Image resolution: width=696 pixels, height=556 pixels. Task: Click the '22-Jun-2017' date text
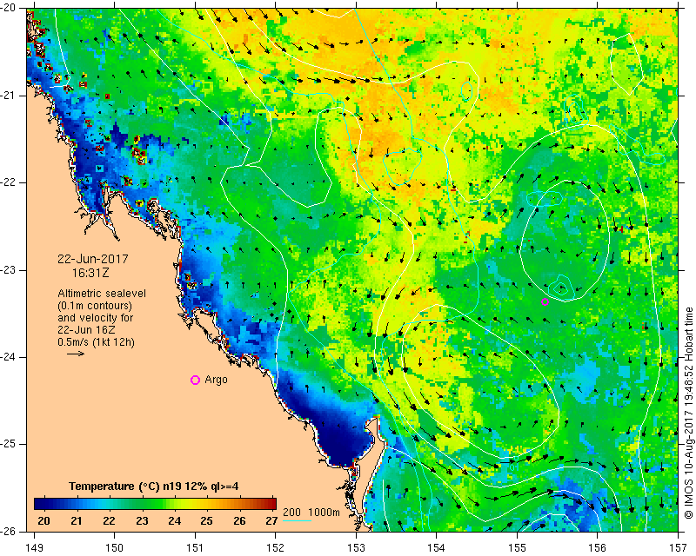tap(93, 259)
